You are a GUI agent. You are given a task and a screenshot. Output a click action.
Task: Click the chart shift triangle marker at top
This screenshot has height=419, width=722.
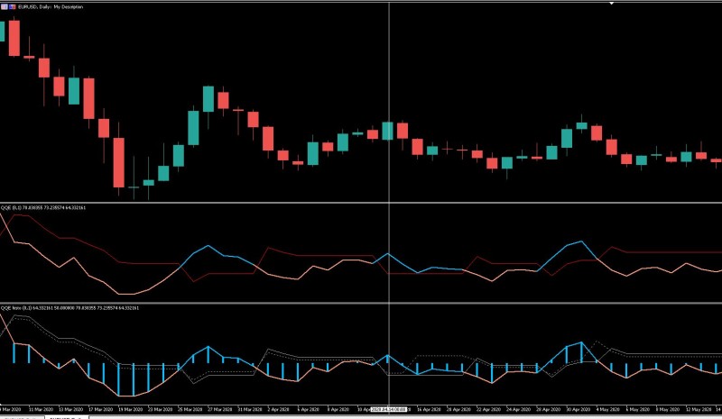612,4
